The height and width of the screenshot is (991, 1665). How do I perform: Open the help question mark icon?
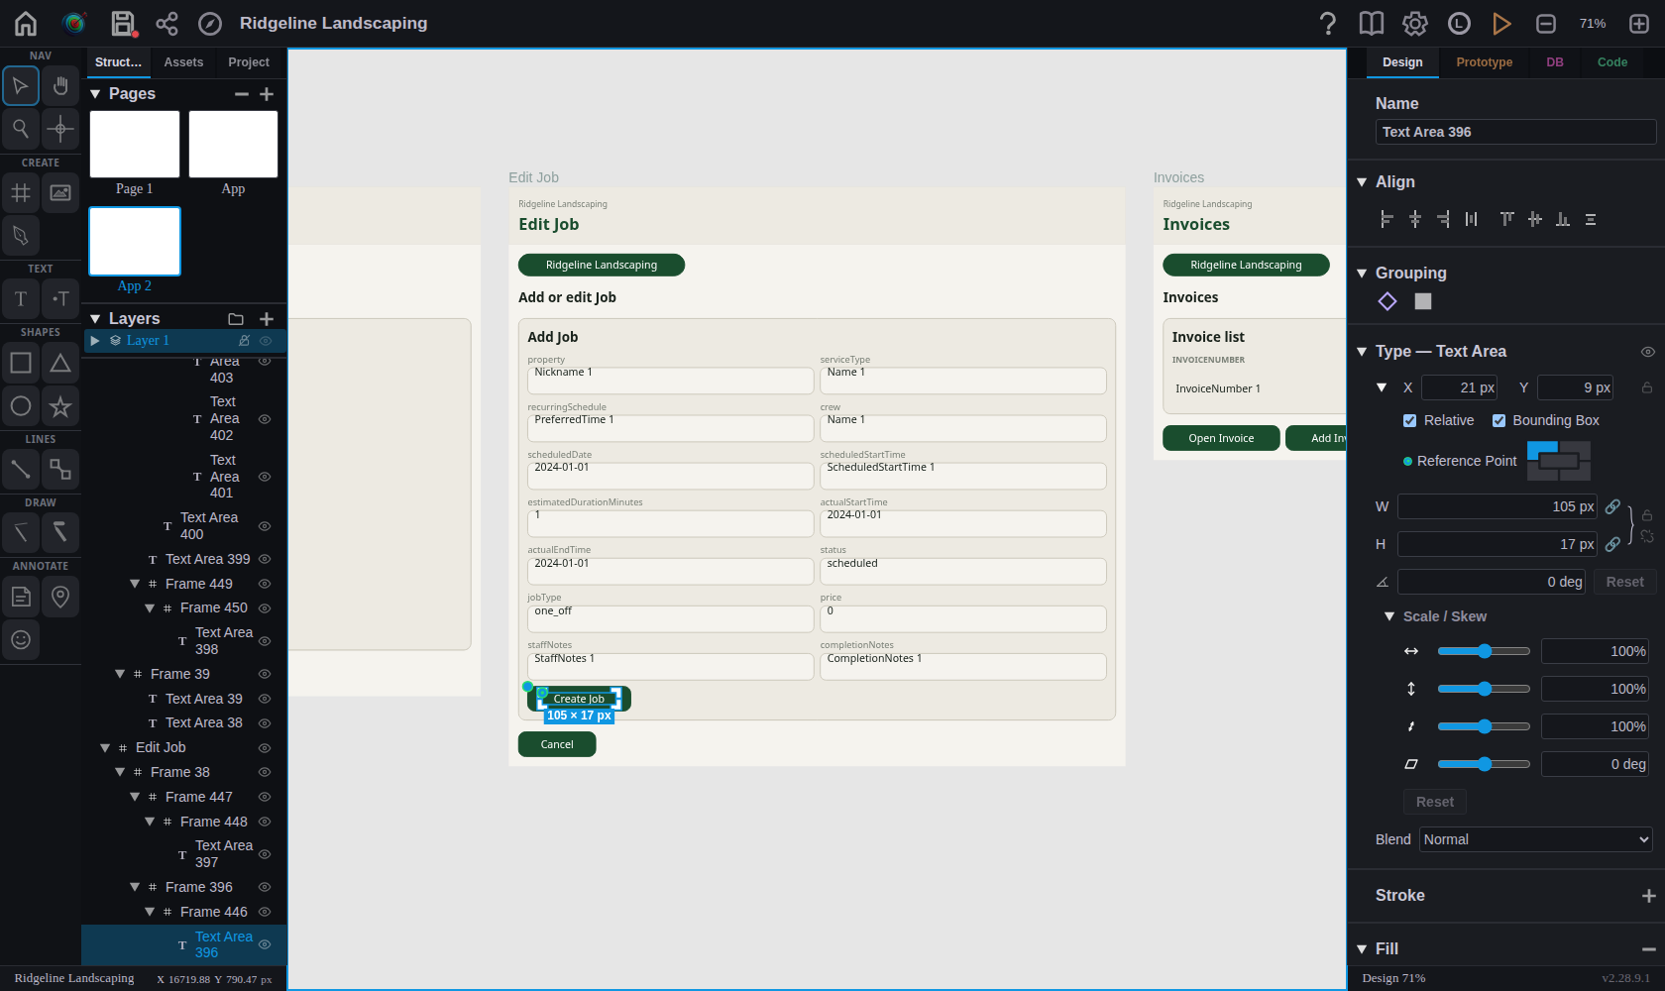pos(1328,23)
